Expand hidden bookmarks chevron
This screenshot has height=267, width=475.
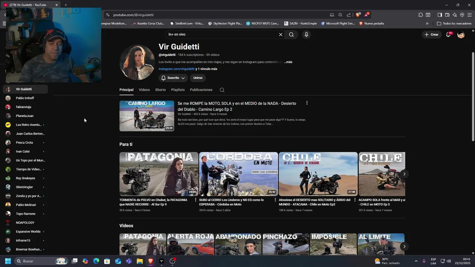[x=427, y=23]
